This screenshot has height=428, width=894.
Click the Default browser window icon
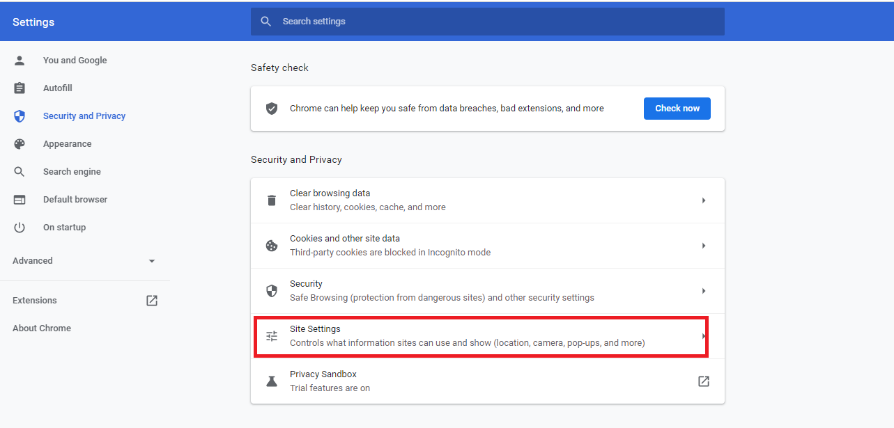pos(20,200)
